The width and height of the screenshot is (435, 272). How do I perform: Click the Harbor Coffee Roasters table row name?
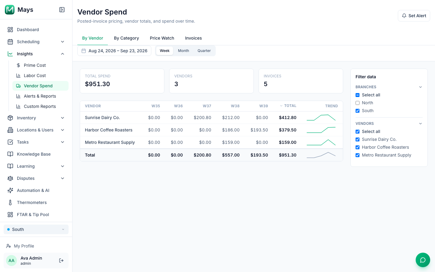click(109, 130)
